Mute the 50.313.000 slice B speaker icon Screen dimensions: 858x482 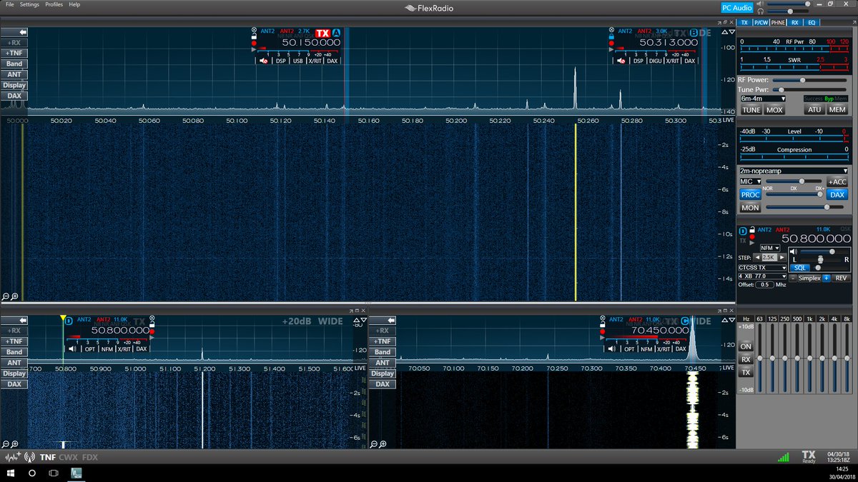click(x=621, y=61)
